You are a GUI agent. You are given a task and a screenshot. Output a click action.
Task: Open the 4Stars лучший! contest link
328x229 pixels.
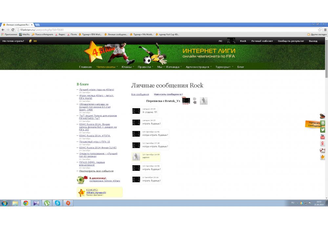[x=96, y=193]
